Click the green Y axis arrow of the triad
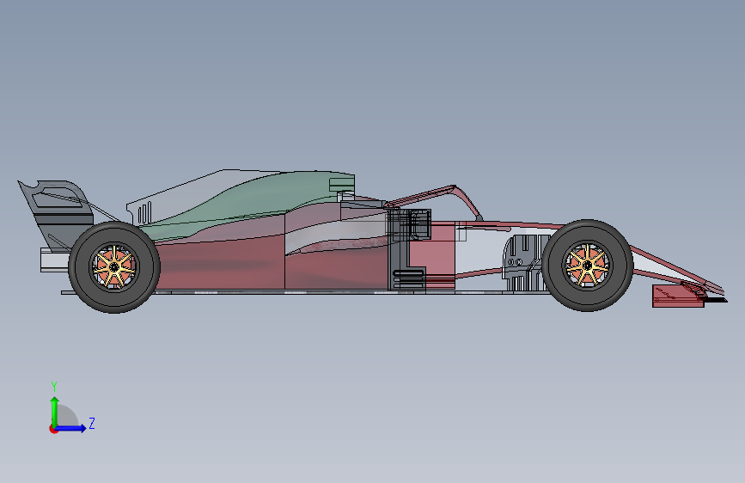This screenshot has height=483, width=745. [55, 411]
